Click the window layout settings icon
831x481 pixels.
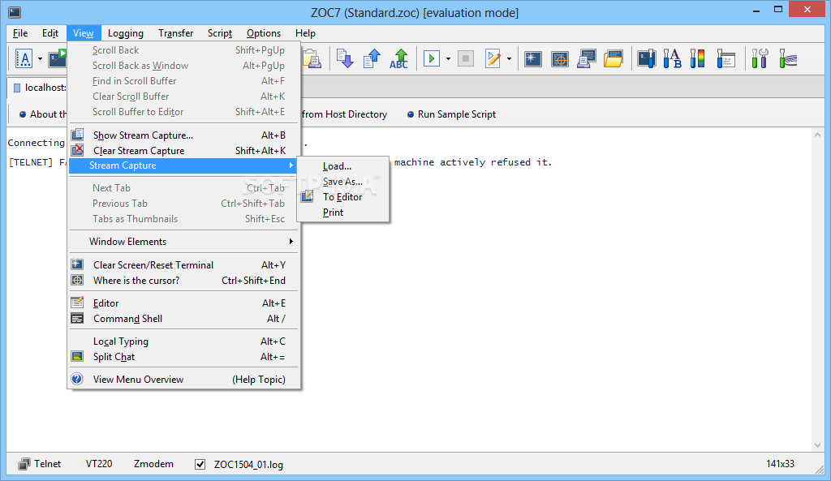pos(726,58)
